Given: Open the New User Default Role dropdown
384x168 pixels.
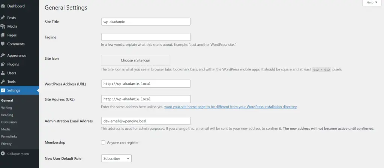Looking at the screenshot, I should [x=116, y=159].
